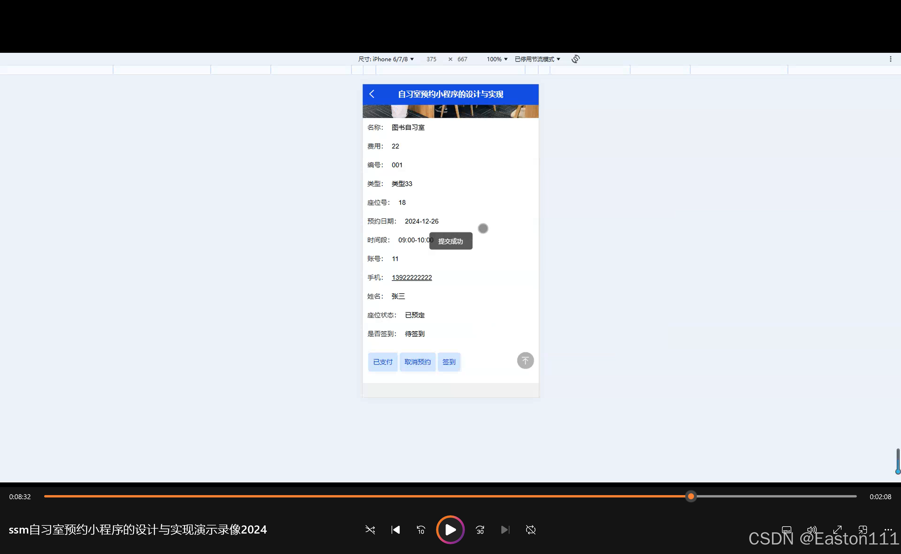The image size is (901, 554).
Task: Open iPhone 6/7/8 device size dropdown
Action: point(386,59)
